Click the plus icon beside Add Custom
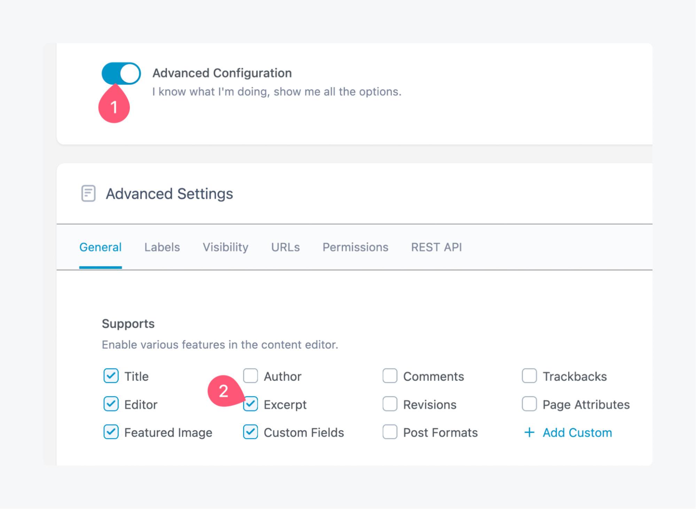This screenshot has height=509, width=696. pyautogui.click(x=529, y=432)
